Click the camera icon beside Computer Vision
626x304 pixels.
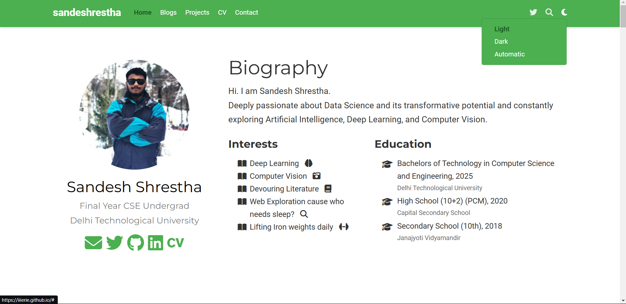316,176
